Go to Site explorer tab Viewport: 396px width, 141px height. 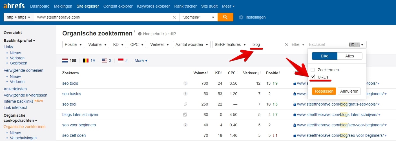88,6
